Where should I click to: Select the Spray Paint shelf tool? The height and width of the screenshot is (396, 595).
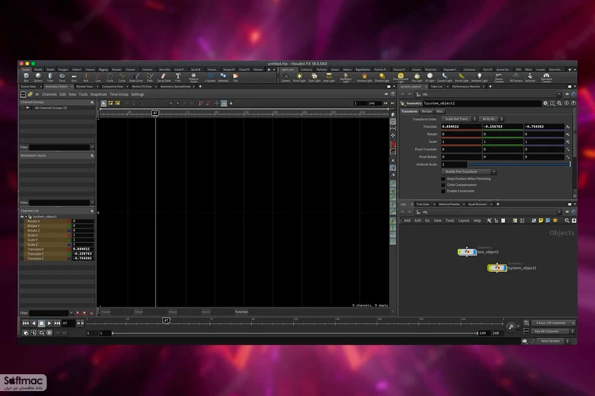(x=164, y=77)
